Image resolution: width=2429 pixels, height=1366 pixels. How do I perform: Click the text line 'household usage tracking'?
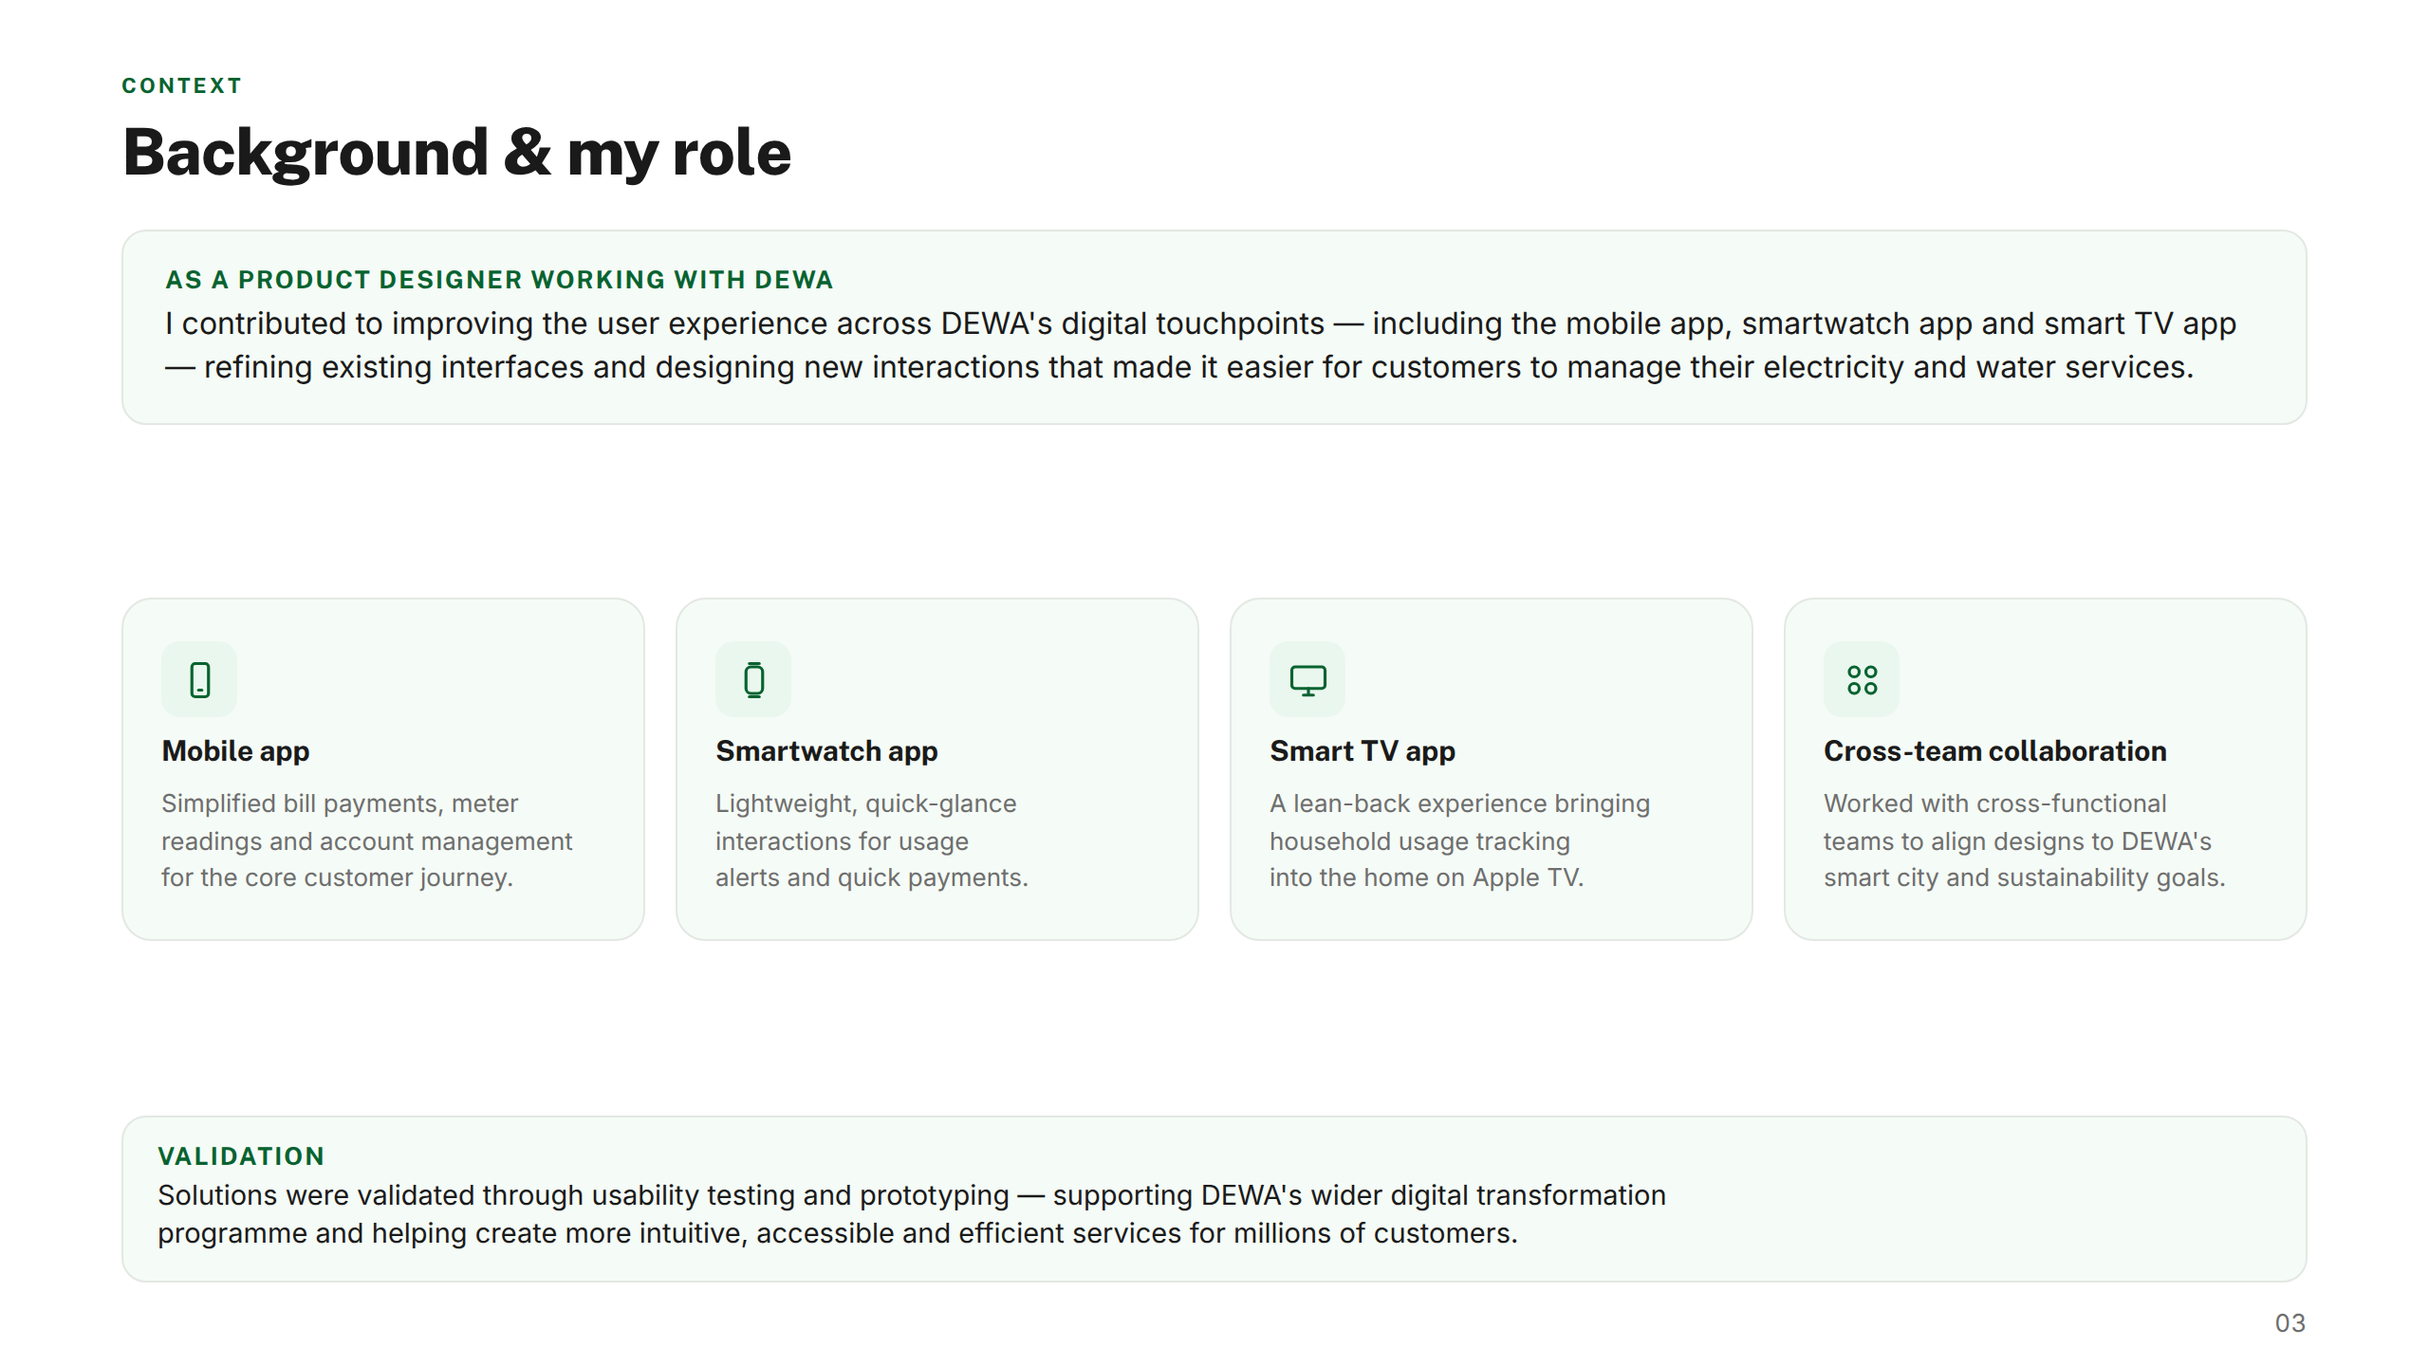point(1420,841)
